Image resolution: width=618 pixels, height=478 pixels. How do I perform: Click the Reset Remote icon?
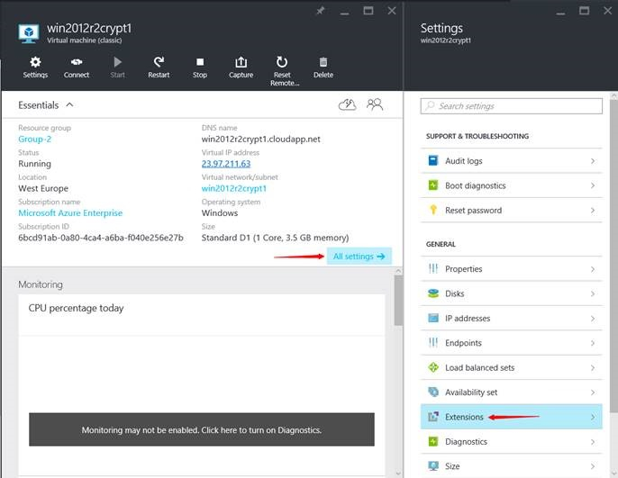pos(282,68)
